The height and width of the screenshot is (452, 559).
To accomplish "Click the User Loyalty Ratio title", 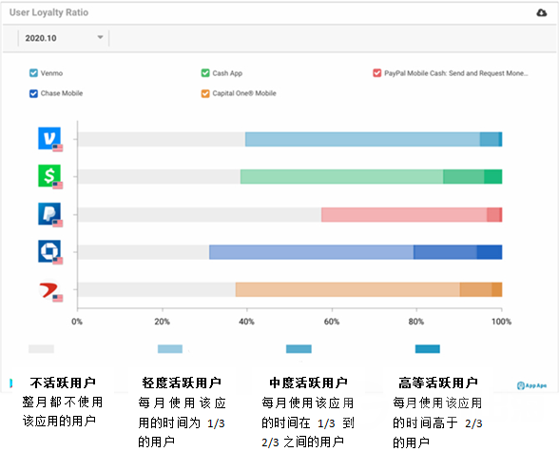I will [48, 12].
